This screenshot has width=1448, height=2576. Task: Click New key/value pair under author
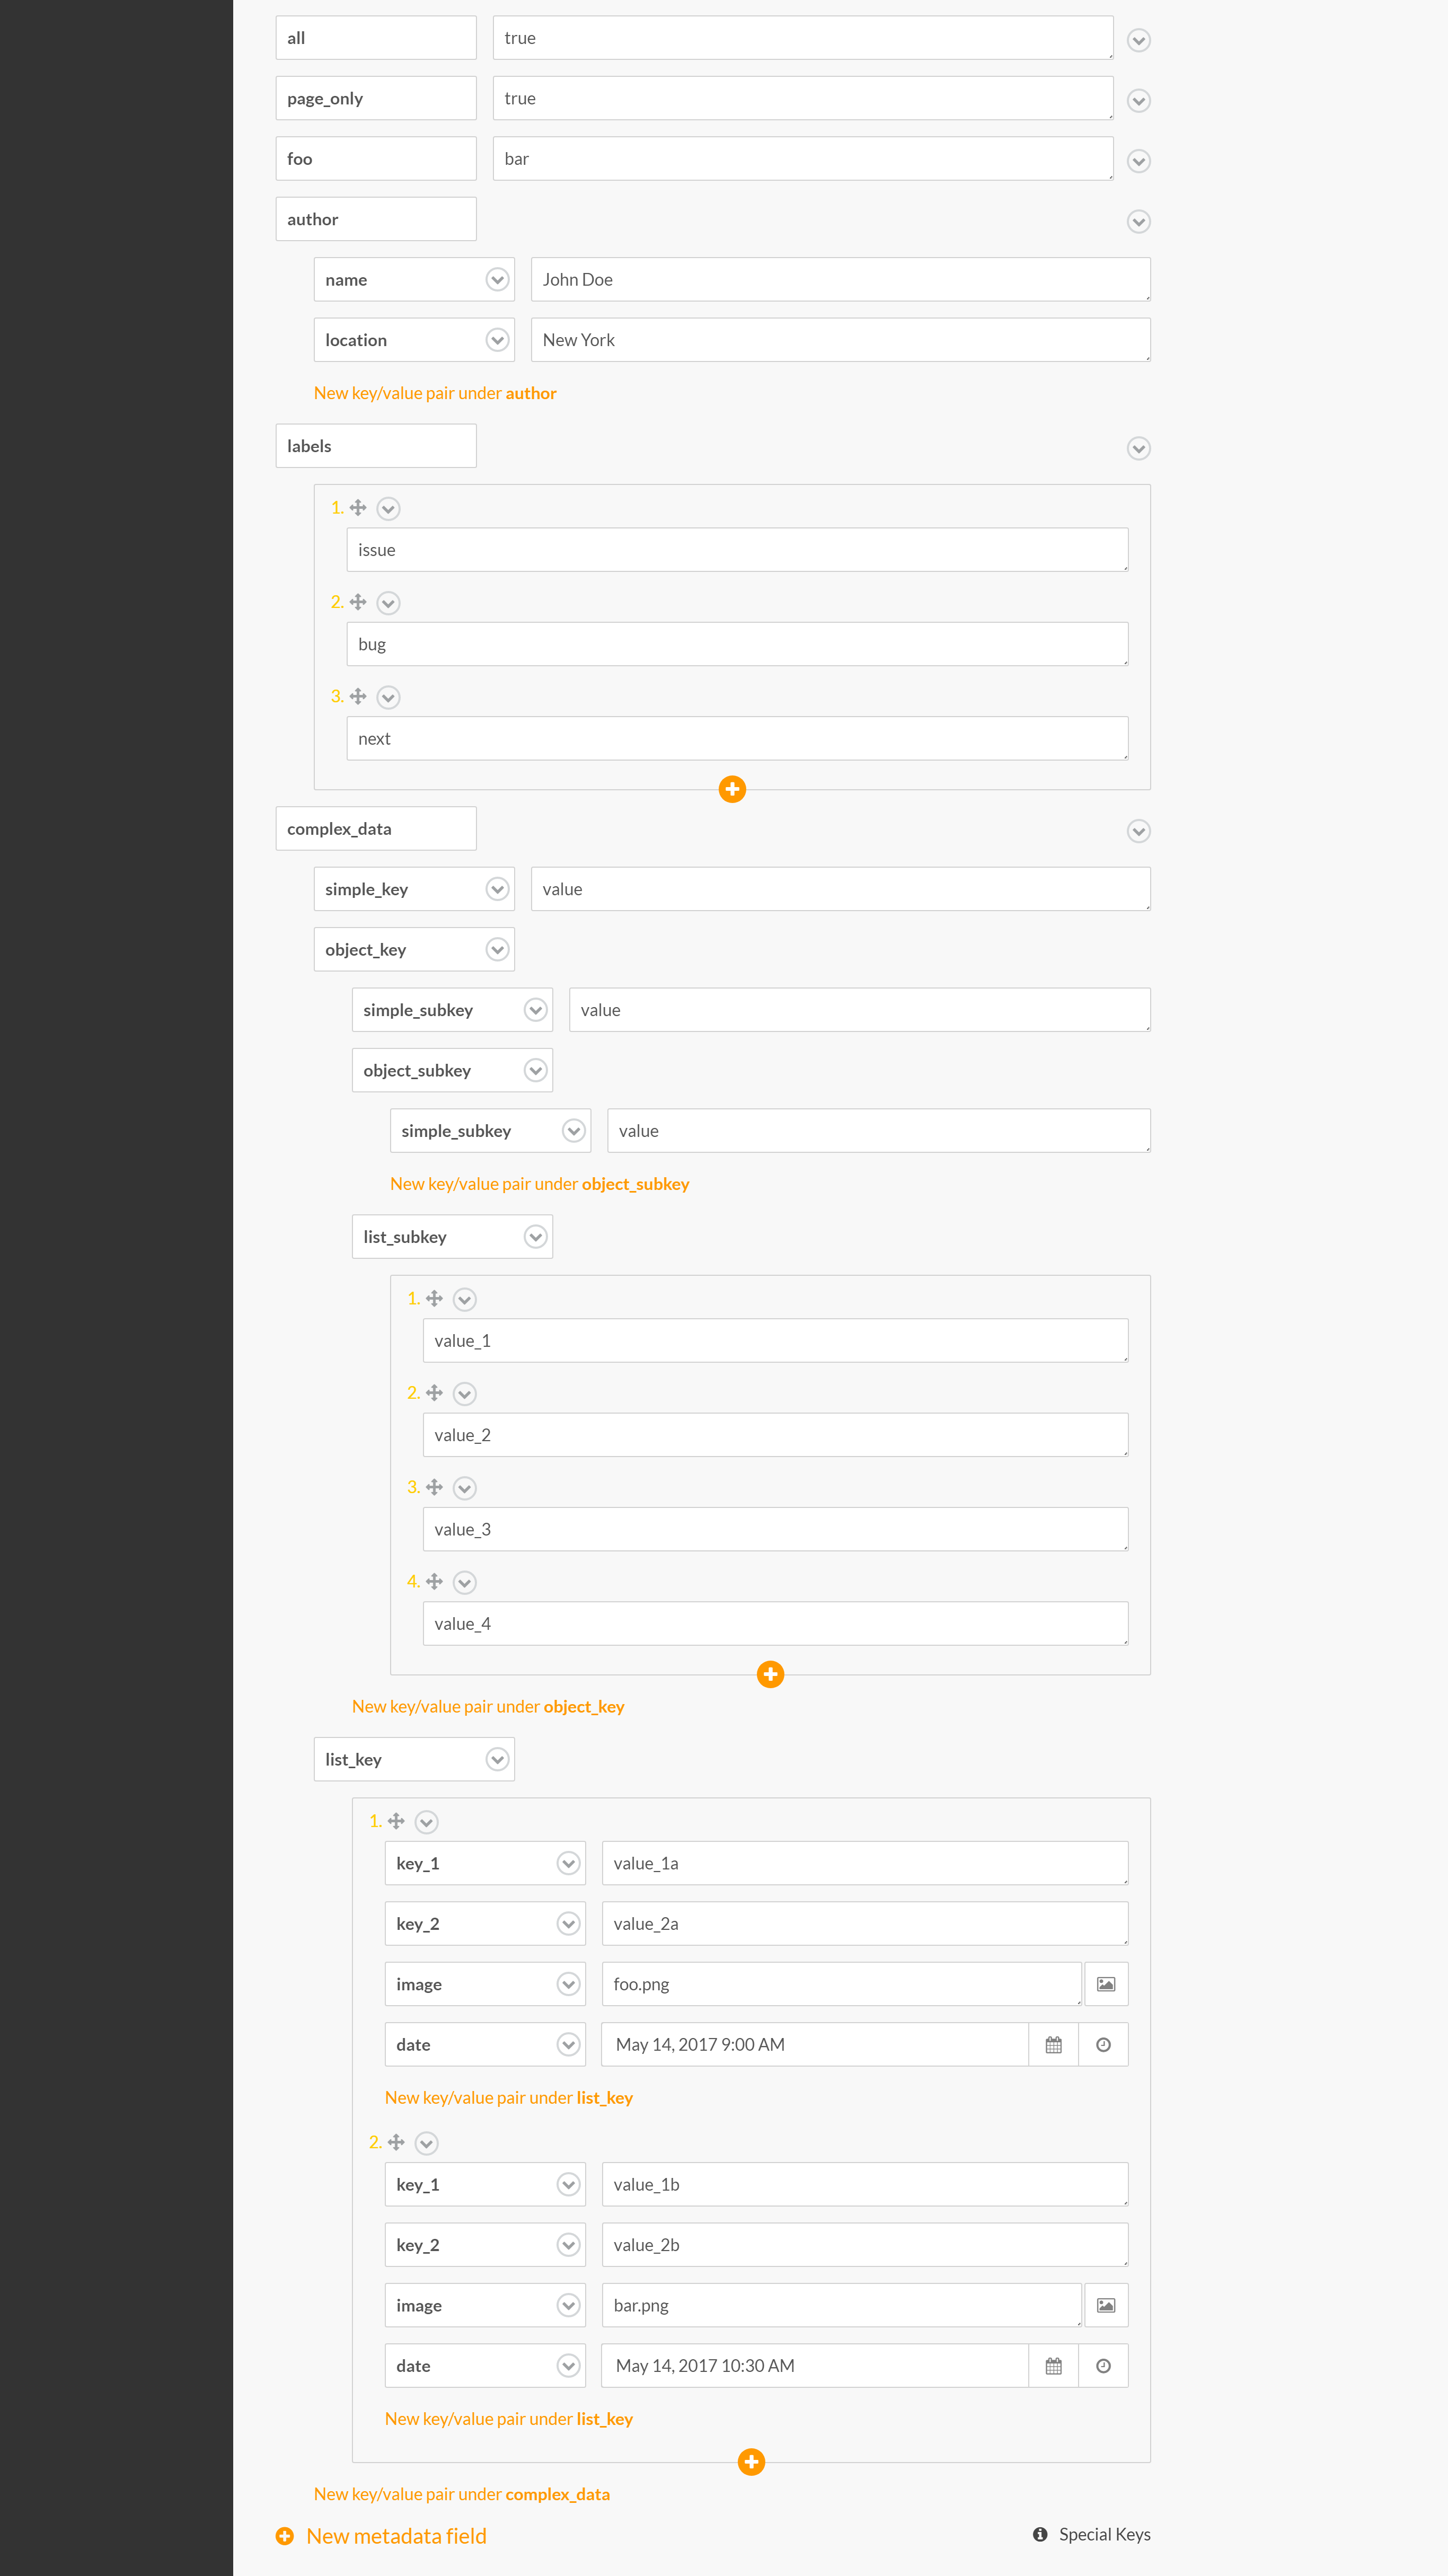[435, 393]
